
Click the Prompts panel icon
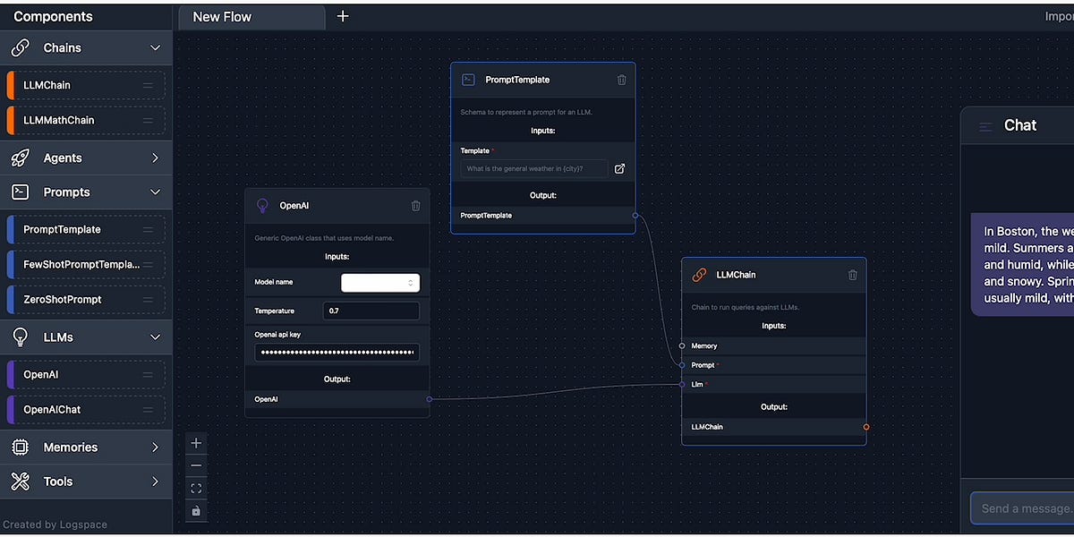[x=20, y=192]
